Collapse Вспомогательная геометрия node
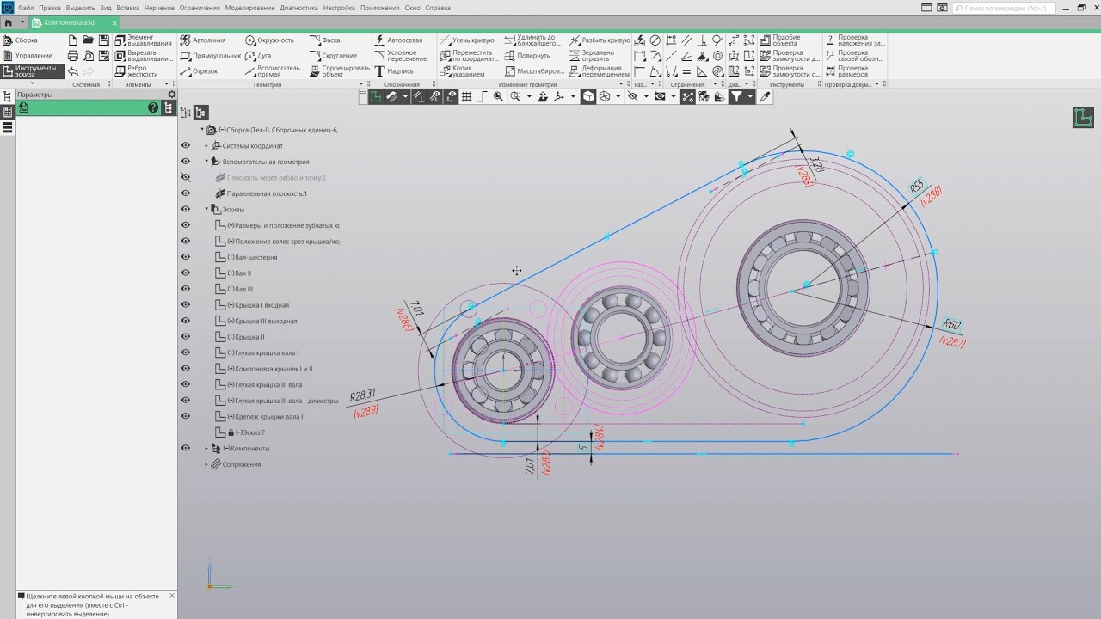1101x619 pixels. click(x=206, y=162)
